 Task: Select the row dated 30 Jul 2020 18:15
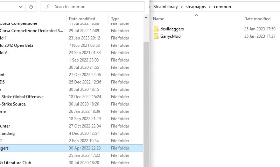point(71,89)
